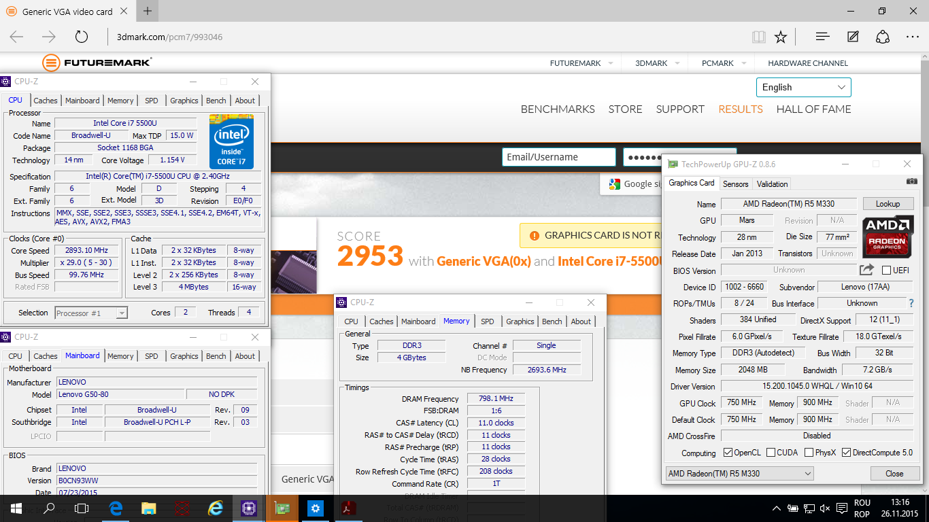This screenshot has height=522, width=929.
Task: Click Lookup button in GPU-Z
Action: click(x=888, y=204)
